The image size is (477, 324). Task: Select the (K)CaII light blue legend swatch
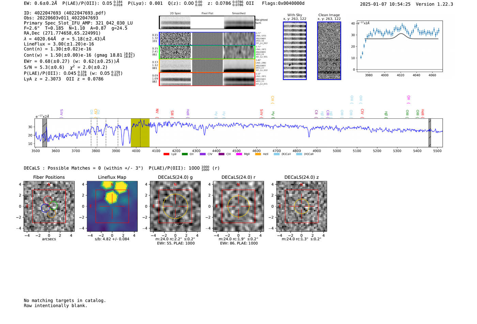click(x=277, y=154)
